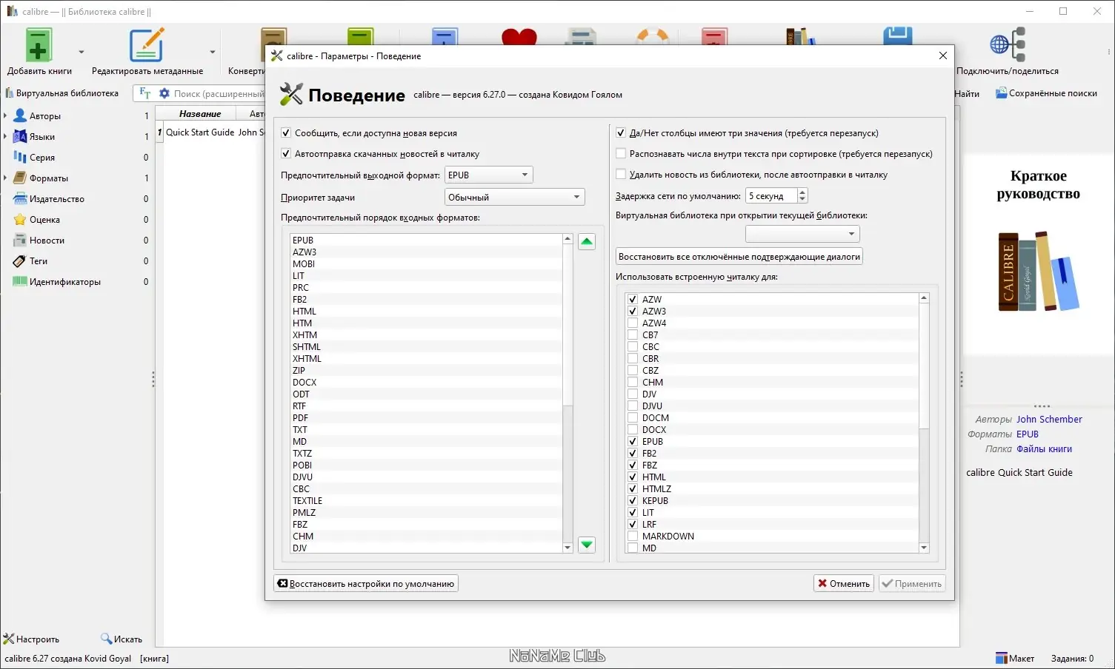Uncheck KEPUB in viewer format list
Image resolution: width=1115 pixels, height=669 pixels.
pos(633,501)
